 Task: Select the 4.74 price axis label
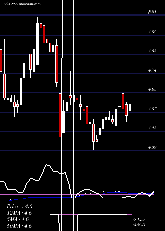(152, 70)
